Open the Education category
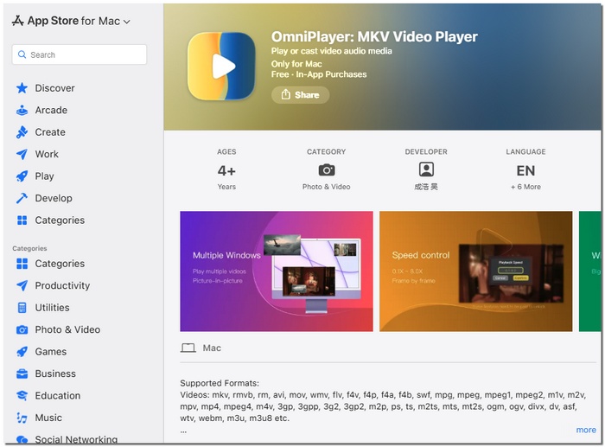This screenshot has height=447, width=605. click(x=58, y=396)
